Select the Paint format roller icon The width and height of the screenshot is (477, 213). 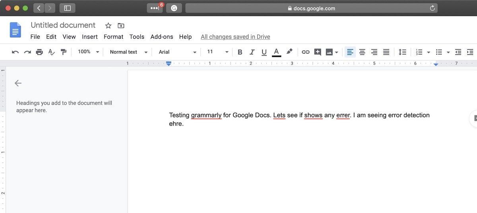point(64,52)
